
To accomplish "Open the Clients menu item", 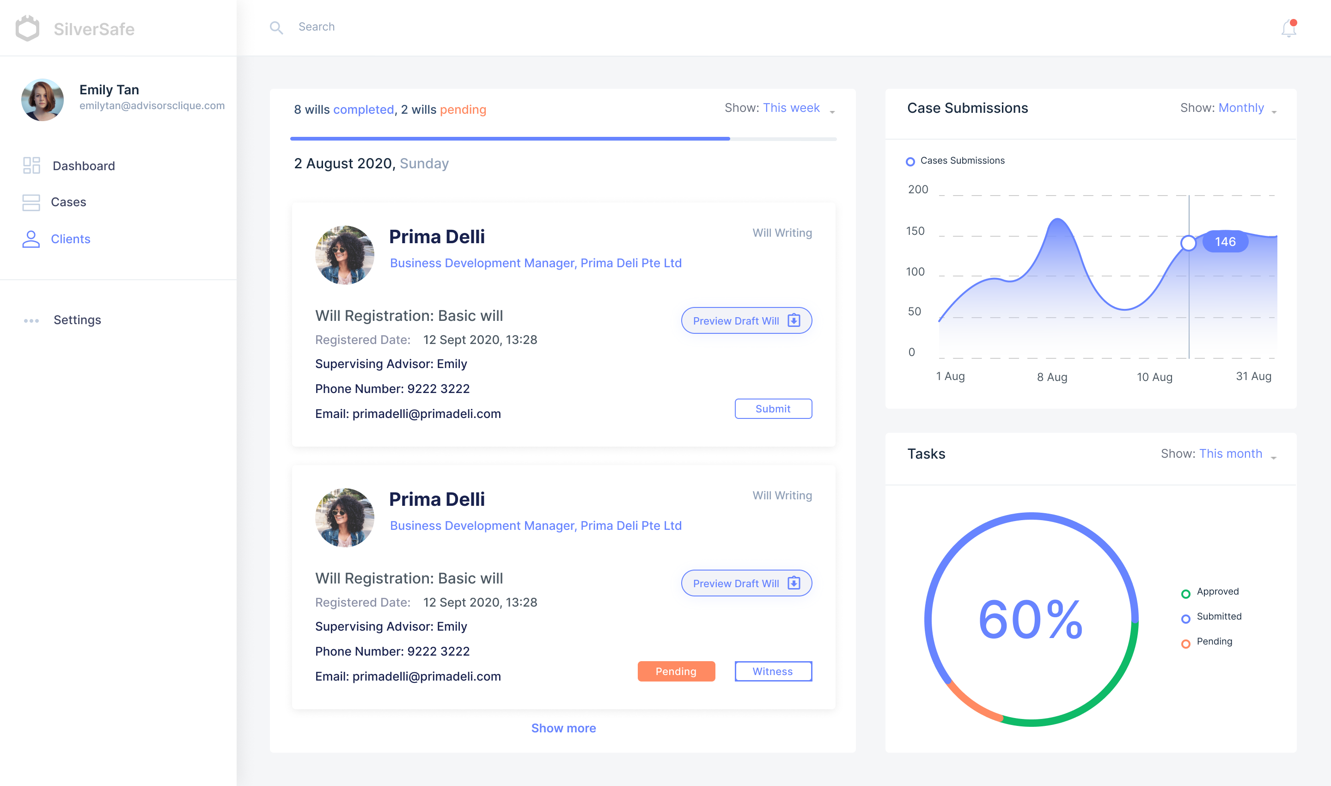I will click(x=70, y=239).
